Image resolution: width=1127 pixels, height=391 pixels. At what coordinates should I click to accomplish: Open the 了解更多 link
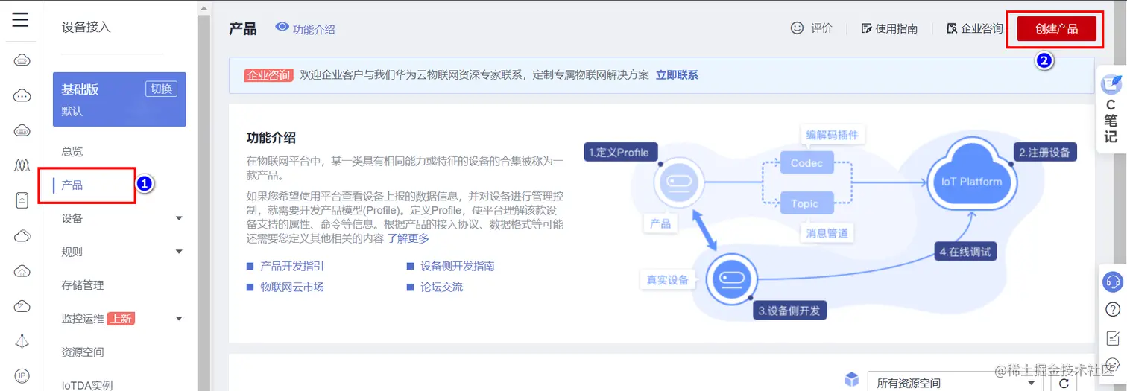coord(408,238)
